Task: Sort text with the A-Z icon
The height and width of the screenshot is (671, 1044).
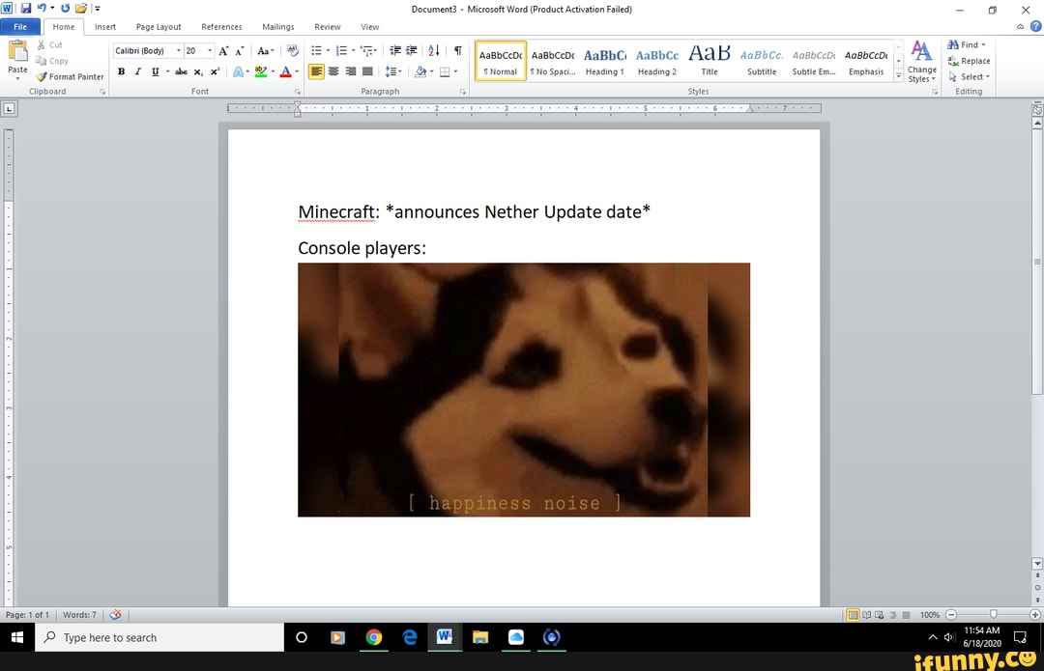Action: tap(434, 50)
